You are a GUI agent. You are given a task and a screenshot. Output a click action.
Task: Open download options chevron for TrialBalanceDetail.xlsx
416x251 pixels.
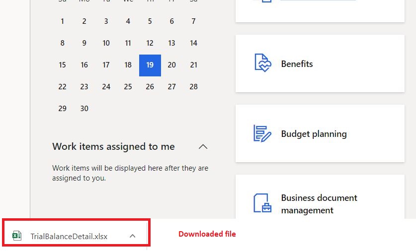(132, 236)
